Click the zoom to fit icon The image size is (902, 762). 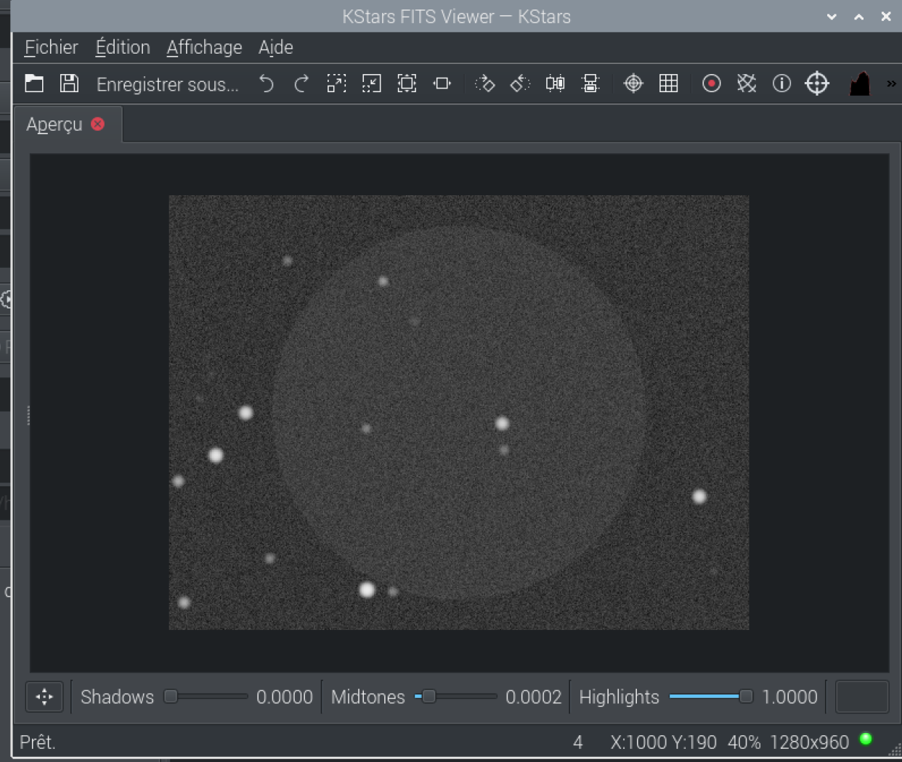[442, 83]
